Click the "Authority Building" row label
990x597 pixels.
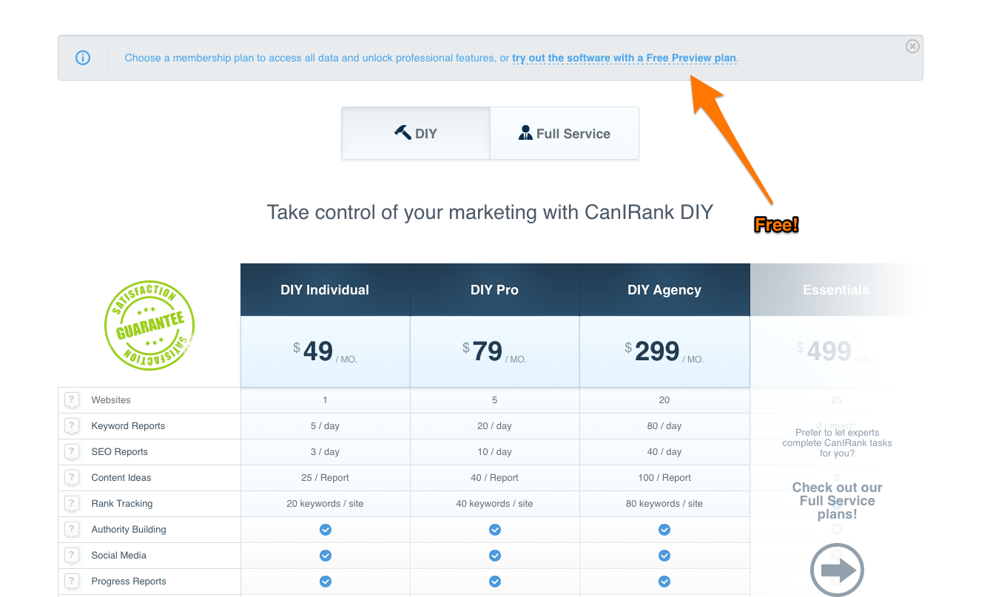[x=128, y=530]
